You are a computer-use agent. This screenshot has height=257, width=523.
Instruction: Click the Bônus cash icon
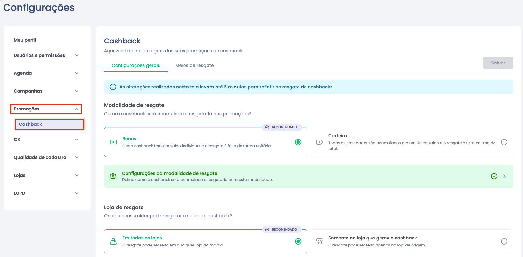[x=113, y=142]
